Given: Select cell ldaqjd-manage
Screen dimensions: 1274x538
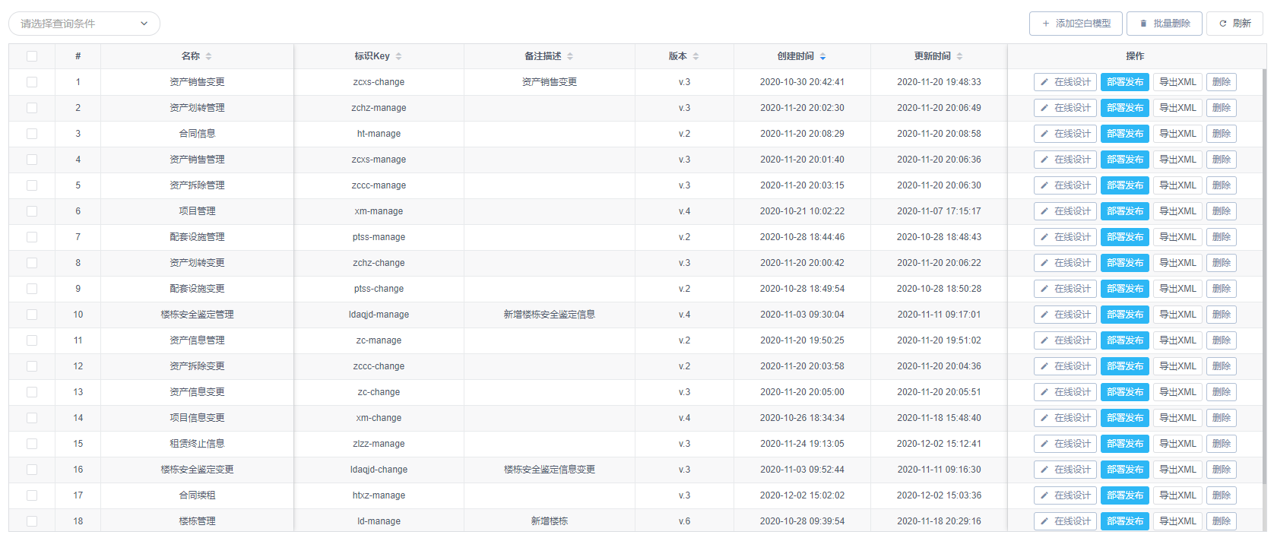Looking at the screenshot, I should (379, 315).
